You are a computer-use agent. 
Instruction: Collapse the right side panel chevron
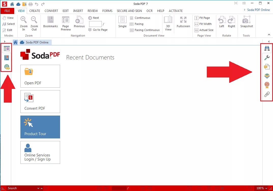[x=269, y=41]
